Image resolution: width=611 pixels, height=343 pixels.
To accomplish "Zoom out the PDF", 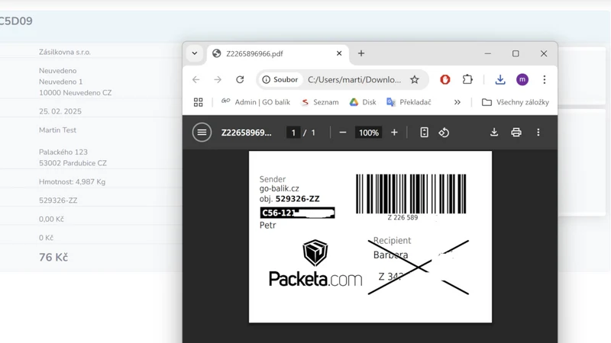I will (342, 133).
